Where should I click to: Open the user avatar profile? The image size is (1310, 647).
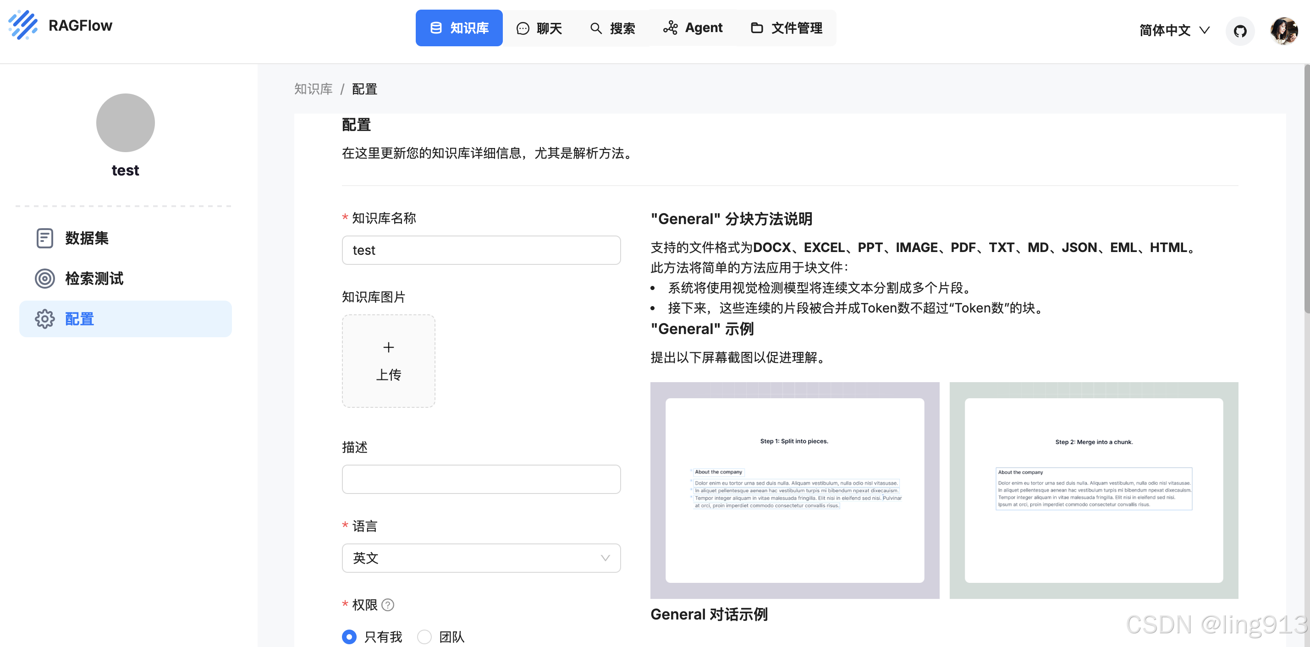pos(1283,31)
